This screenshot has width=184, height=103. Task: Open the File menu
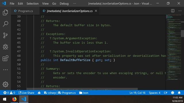tap(12, 3)
